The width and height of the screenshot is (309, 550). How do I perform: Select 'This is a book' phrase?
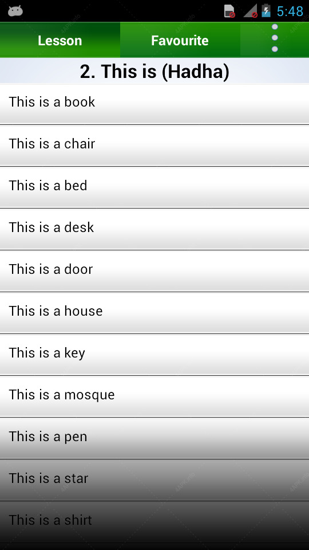154,104
